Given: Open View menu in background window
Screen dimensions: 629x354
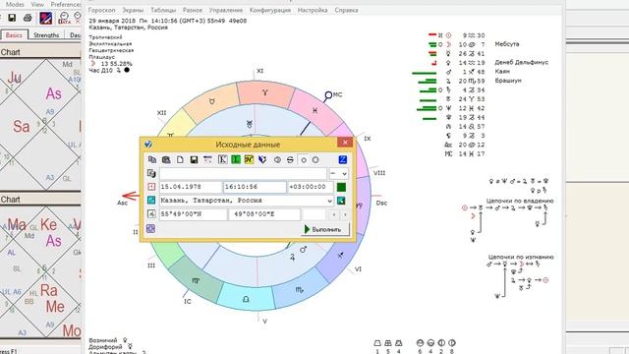Looking at the screenshot, I should pyautogui.click(x=37, y=4).
